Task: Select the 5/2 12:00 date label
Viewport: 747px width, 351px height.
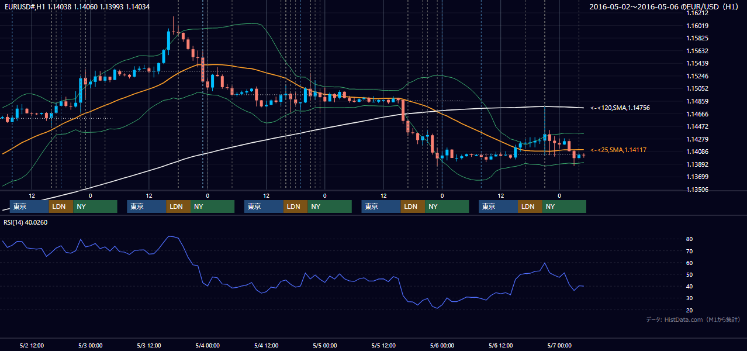Action: (32, 345)
